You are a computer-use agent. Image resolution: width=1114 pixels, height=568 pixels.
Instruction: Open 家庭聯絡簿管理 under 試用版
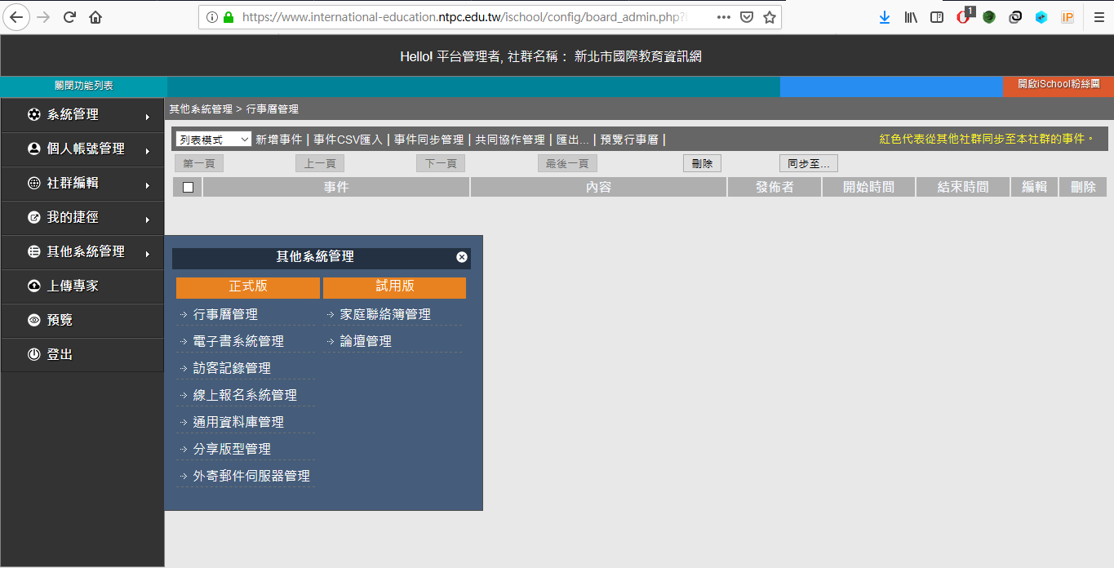385,314
